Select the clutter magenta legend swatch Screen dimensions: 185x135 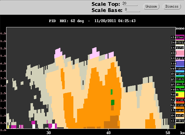(180, 37)
